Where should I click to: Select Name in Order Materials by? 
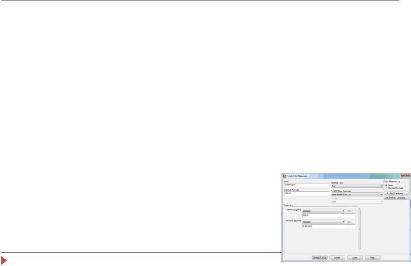click(386, 185)
